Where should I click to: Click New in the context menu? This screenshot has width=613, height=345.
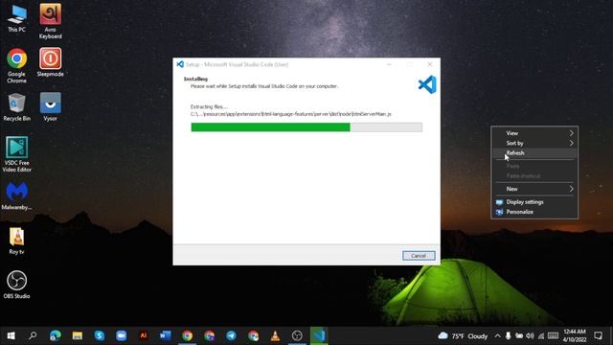pos(534,189)
